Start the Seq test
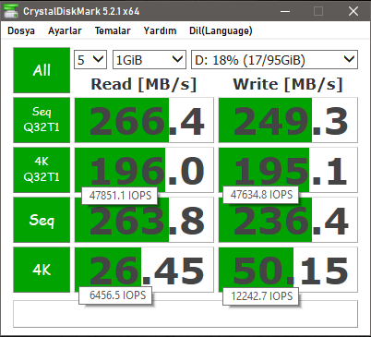 [42, 220]
